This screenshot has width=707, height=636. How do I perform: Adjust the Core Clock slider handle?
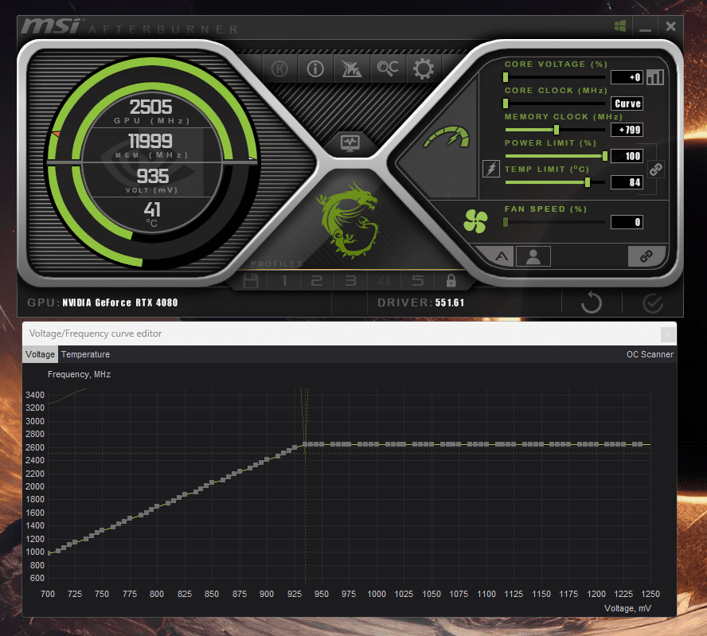506,103
